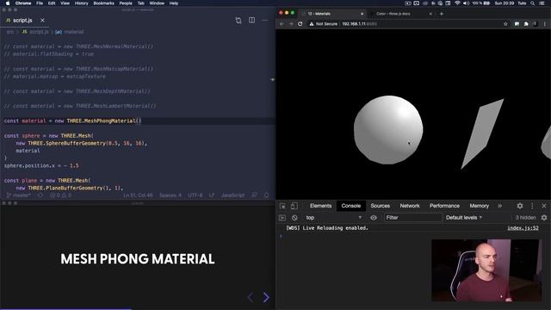
Task: Click the volume icon in menu bar
Action: [466, 3]
